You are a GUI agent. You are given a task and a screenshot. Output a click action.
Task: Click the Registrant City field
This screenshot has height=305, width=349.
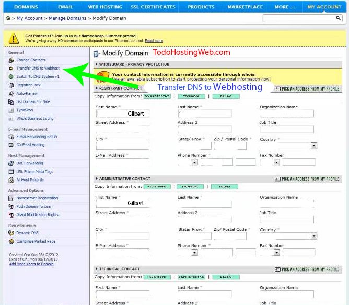(123, 146)
